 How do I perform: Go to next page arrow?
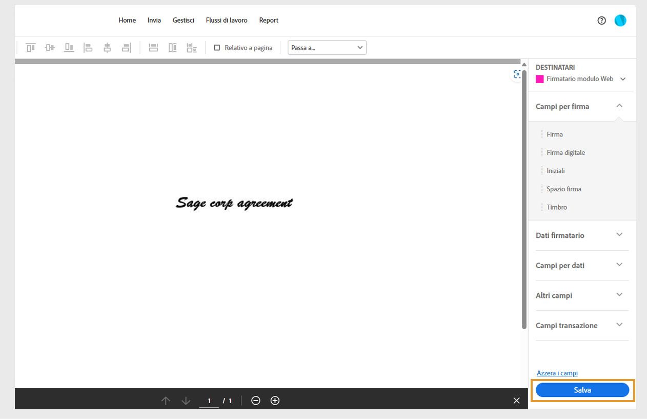[186, 401]
